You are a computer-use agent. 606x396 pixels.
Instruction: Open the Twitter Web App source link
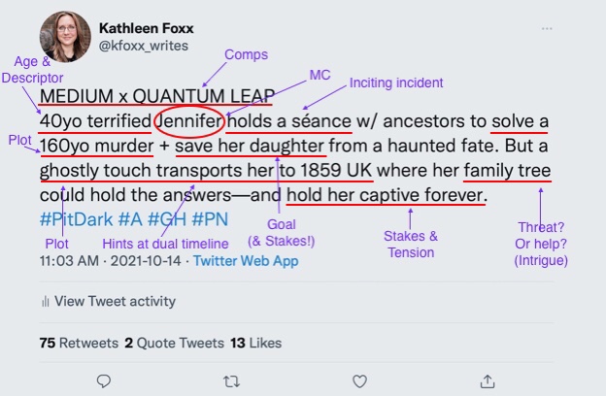pyautogui.click(x=246, y=261)
